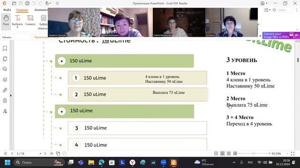Open the page number dropdown
Screen dimensions: 300x168
(x=40, y=154)
